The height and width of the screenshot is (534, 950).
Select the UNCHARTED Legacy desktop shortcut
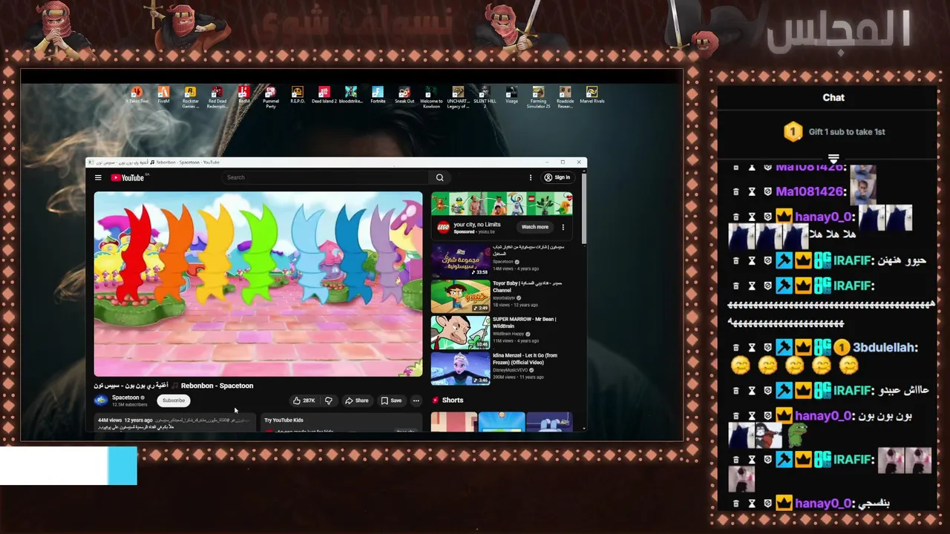tap(458, 97)
